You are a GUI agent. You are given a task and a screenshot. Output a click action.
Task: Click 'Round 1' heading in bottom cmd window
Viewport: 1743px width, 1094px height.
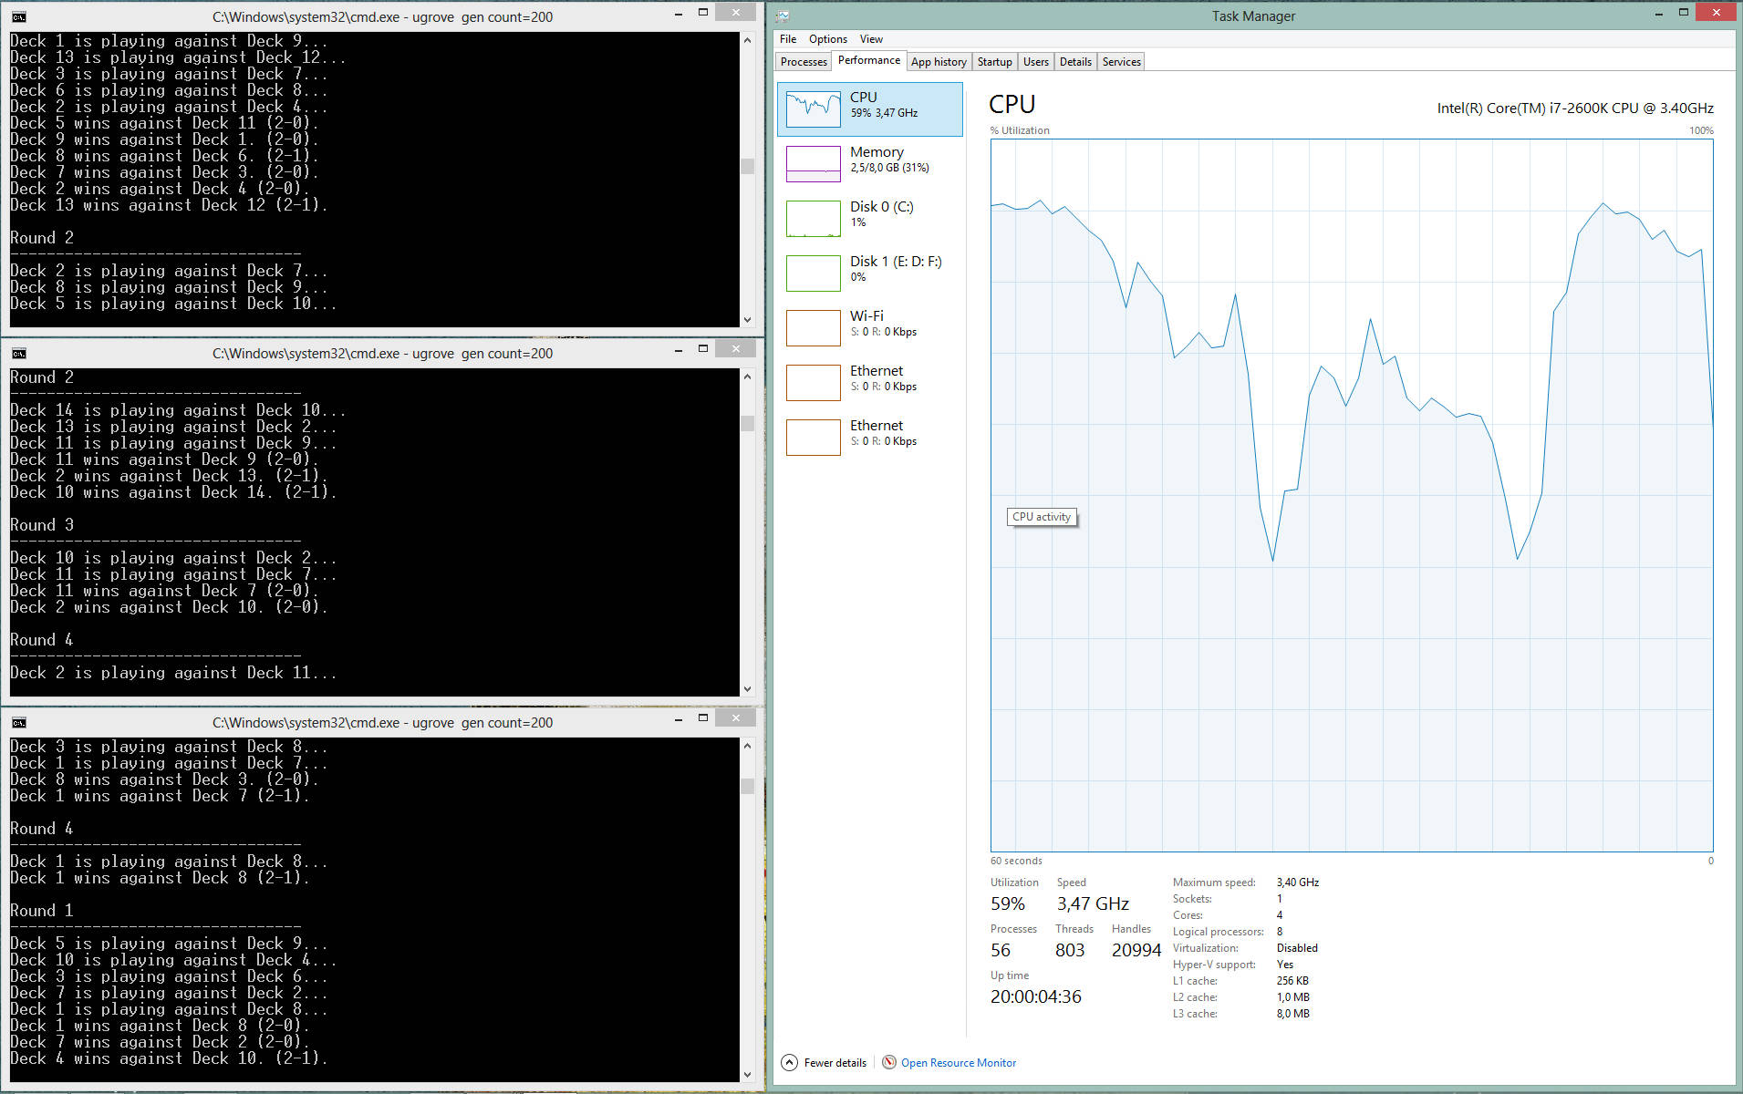[42, 911]
